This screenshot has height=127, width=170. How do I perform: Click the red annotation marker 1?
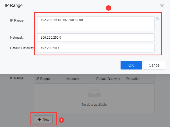pyautogui.click(x=61, y=120)
